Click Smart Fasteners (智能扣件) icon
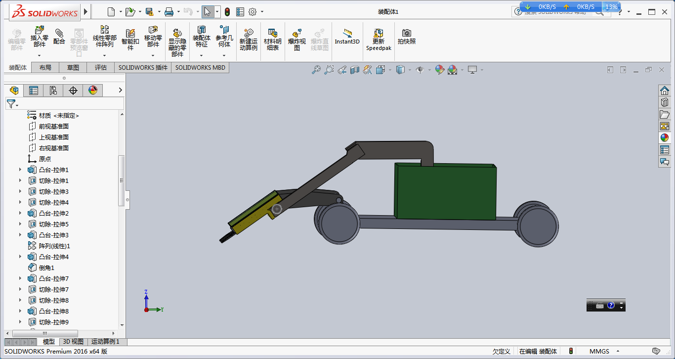 coord(130,33)
